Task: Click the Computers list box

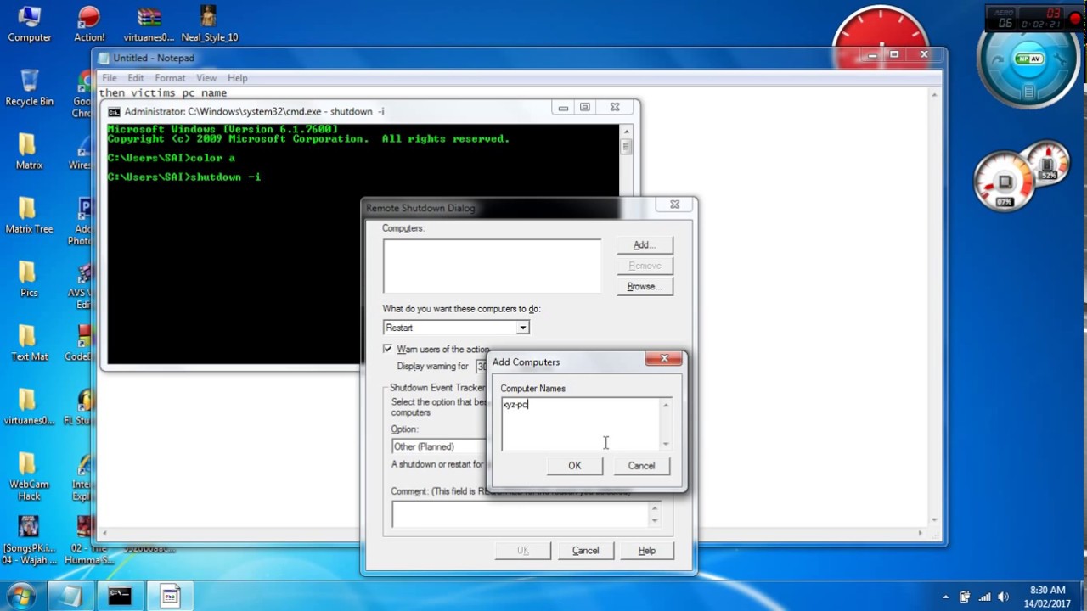Action: (492, 266)
